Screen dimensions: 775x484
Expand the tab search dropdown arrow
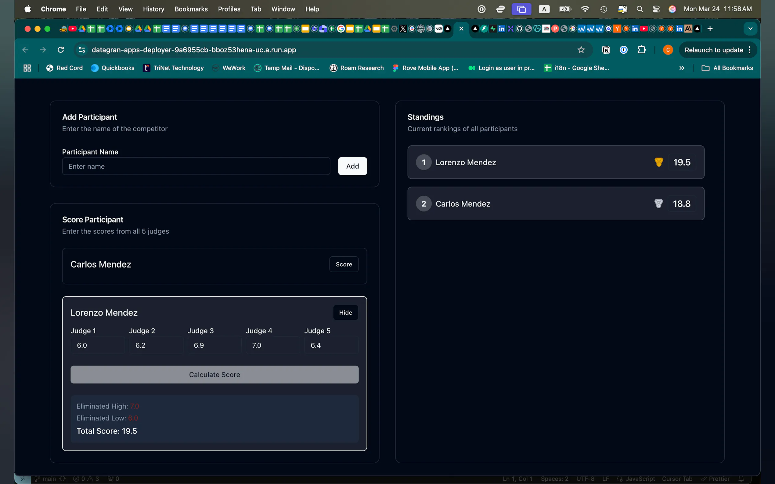(x=750, y=29)
